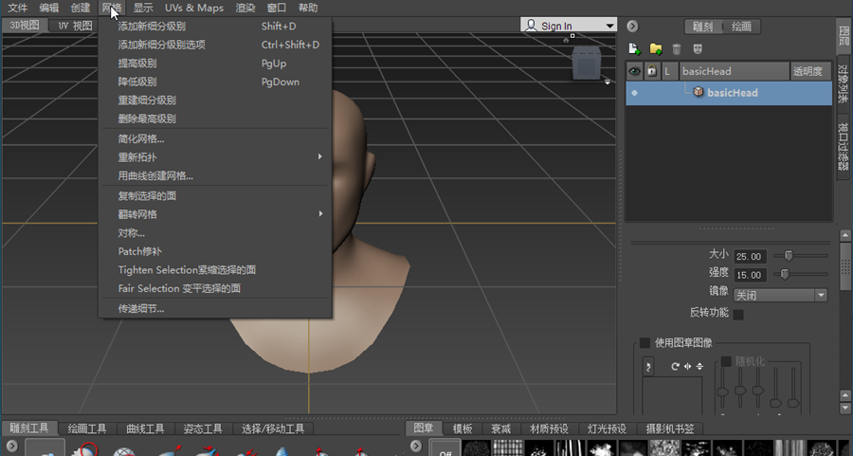
Task: Open the ViewCube dropdown arrow
Action: [x=608, y=82]
